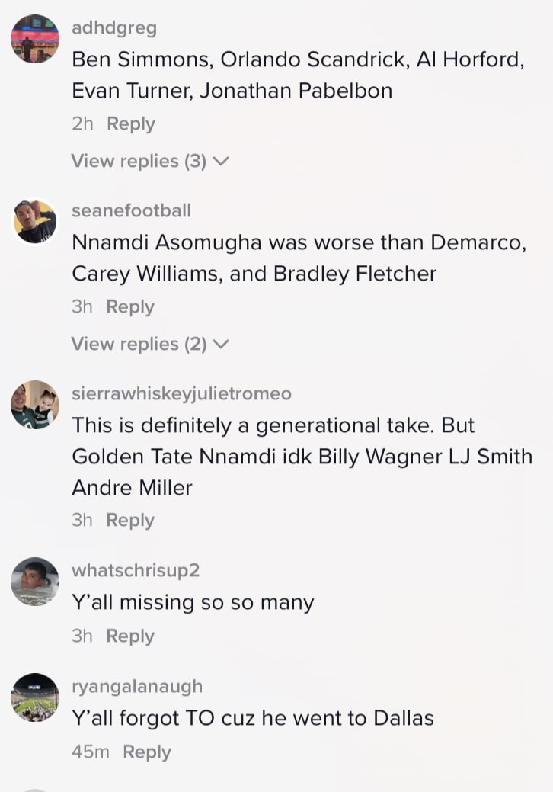Open ryangalanaugh's stadium avatar
Viewport: 553px width, 792px height.
(35, 697)
